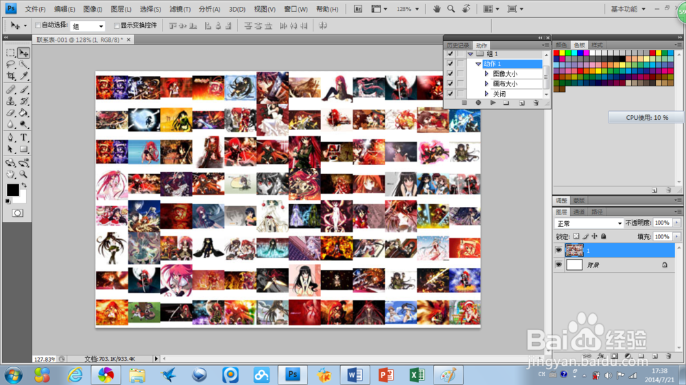Select the Horizontal Type tool
Viewport: 686px width, 385px height.
point(23,138)
